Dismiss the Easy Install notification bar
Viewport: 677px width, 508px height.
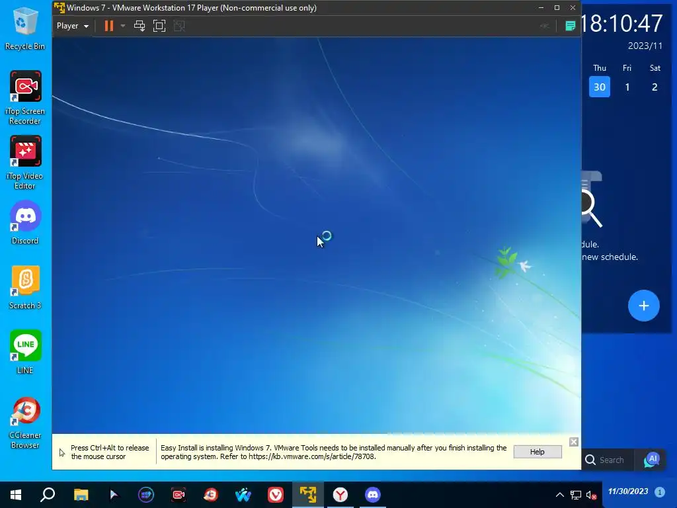click(573, 441)
